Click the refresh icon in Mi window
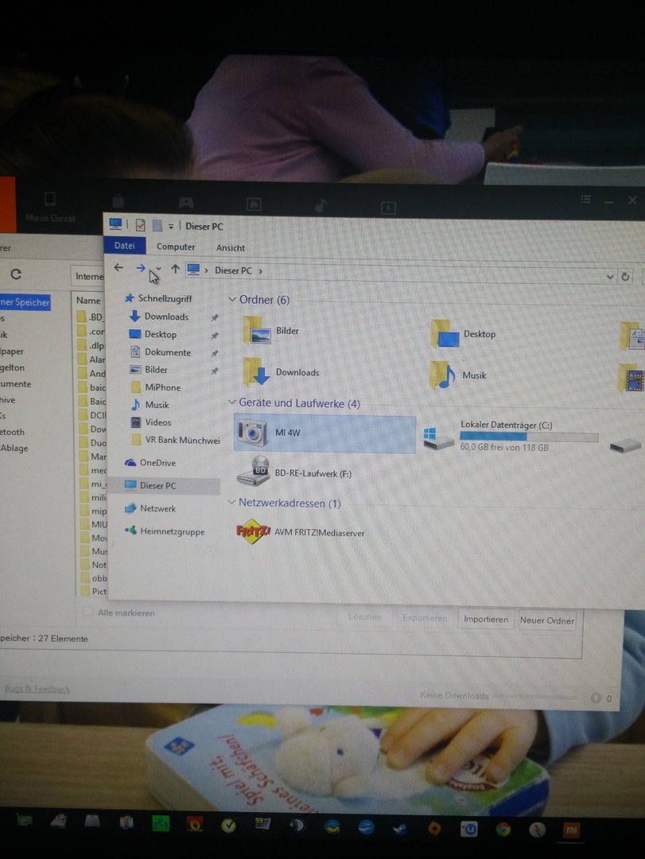The image size is (645, 859). click(x=16, y=274)
